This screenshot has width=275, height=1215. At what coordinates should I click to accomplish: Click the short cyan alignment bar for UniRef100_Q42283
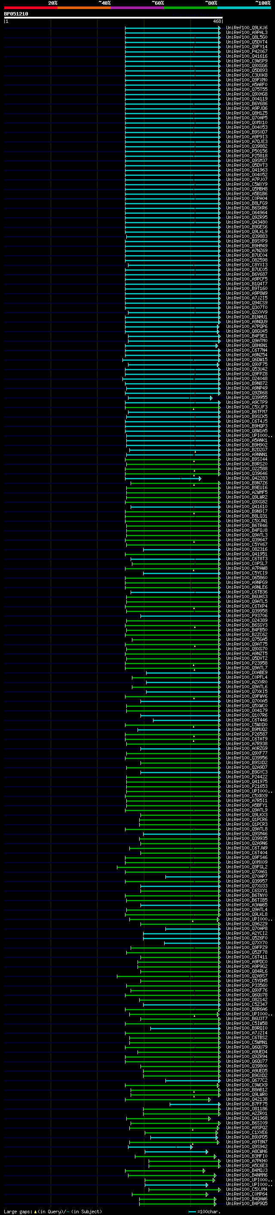click(163, 478)
